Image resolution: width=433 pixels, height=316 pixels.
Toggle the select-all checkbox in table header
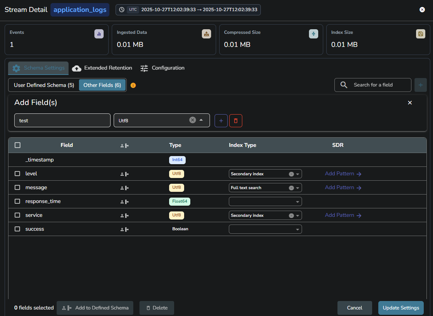coord(17,145)
